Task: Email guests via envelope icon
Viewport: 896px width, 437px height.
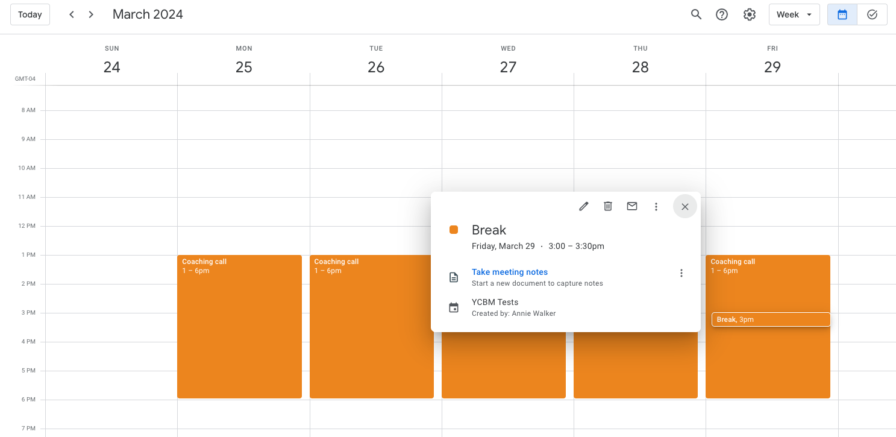Action: (632, 206)
